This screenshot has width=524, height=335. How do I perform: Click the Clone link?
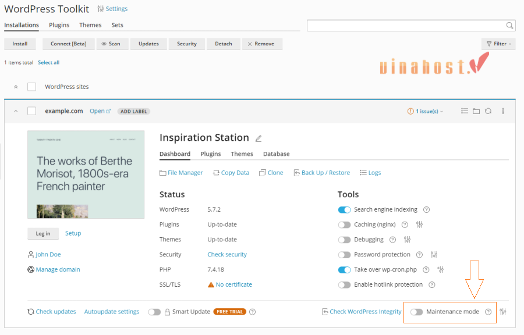[271, 173]
